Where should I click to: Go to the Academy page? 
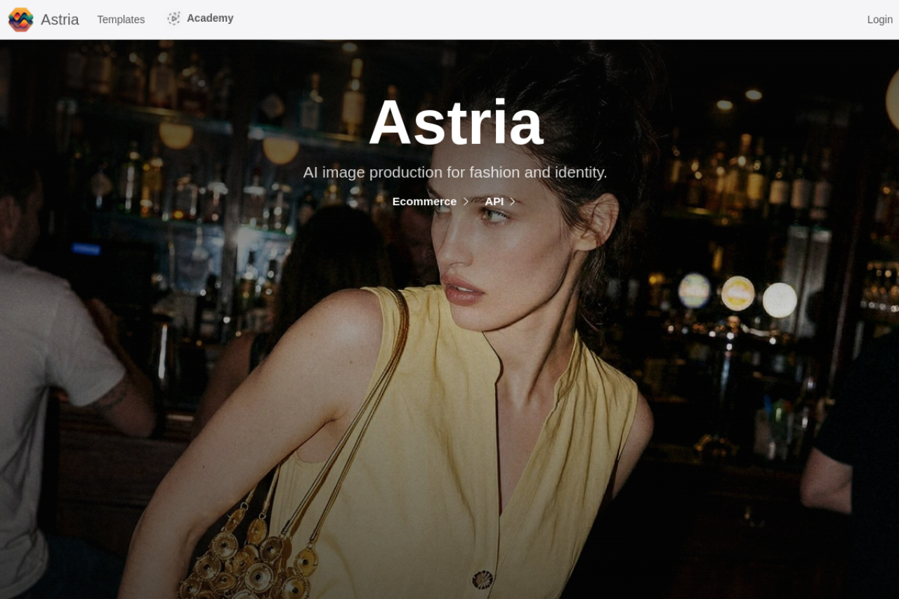point(210,18)
